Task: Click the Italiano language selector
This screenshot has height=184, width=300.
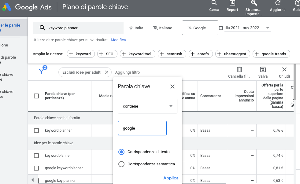Action: [163, 28]
